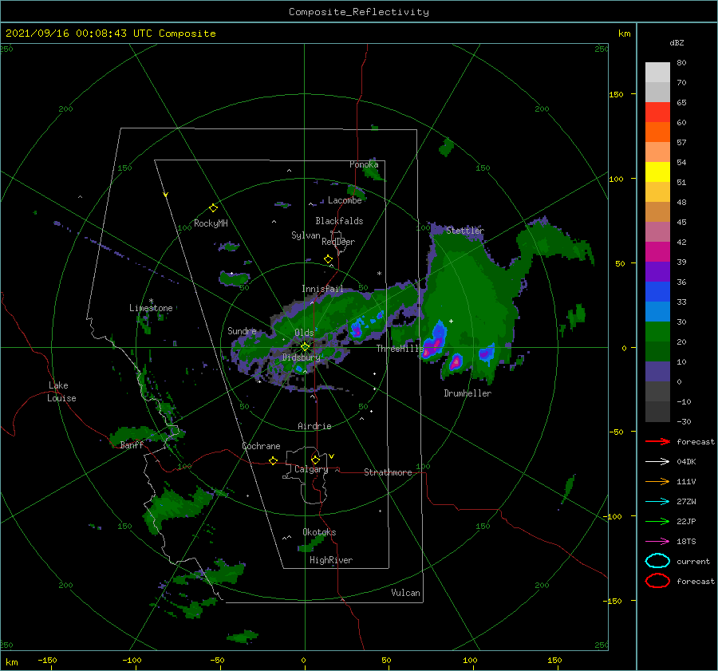This screenshot has width=718, height=671.
Task: Click the Innisfail city label
Action: tap(322, 289)
